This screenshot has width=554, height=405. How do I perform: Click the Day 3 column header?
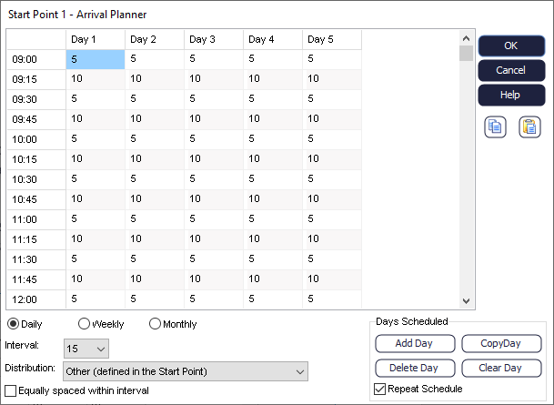pyautogui.click(x=213, y=40)
